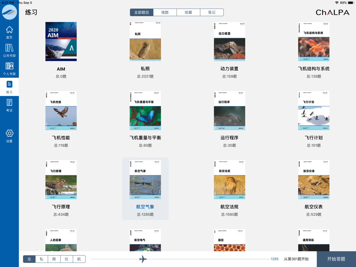Image resolution: width=356 pixels, height=267 pixels.
Task: Open the 通用导航 book cover
Action: click(314, 240)
